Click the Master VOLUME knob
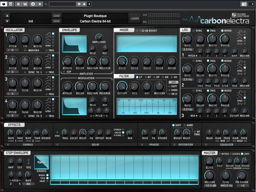 coord(210,176)
